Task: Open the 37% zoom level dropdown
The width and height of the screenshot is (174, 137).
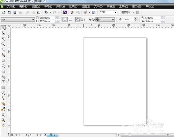Action: [x=116, y=12]
